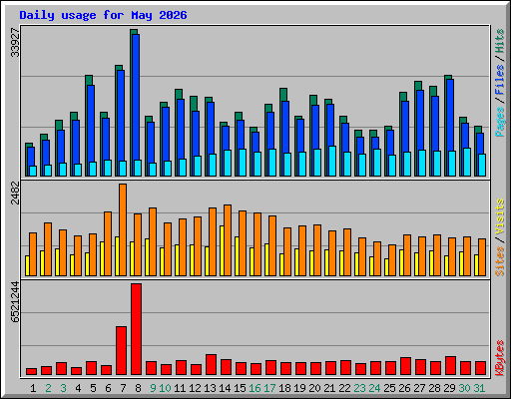The height and width of the screenshot is (399, 511).
Task: Click the 'KBytes' legend label
Action: click(500, 358)
